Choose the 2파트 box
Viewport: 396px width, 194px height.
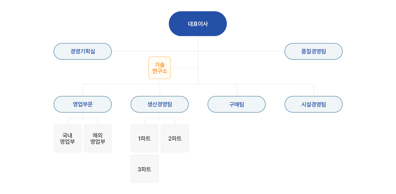pyautogui.click(x=175, y=138)
